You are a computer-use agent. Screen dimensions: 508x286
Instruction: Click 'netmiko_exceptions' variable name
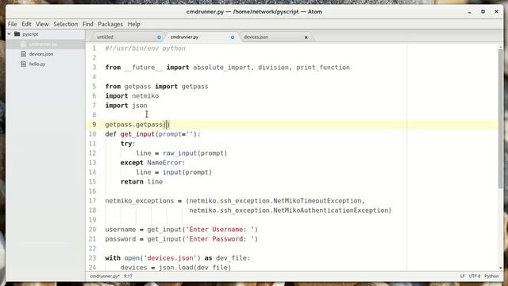pyautogui.click(x=140, y=201)
